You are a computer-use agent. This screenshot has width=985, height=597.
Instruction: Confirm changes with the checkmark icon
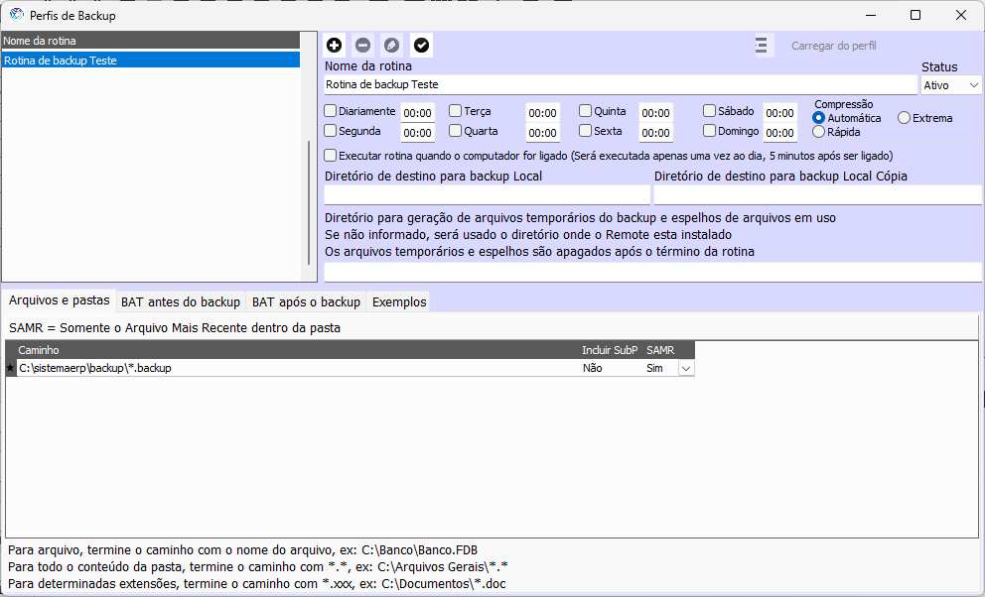click(421, 46)
